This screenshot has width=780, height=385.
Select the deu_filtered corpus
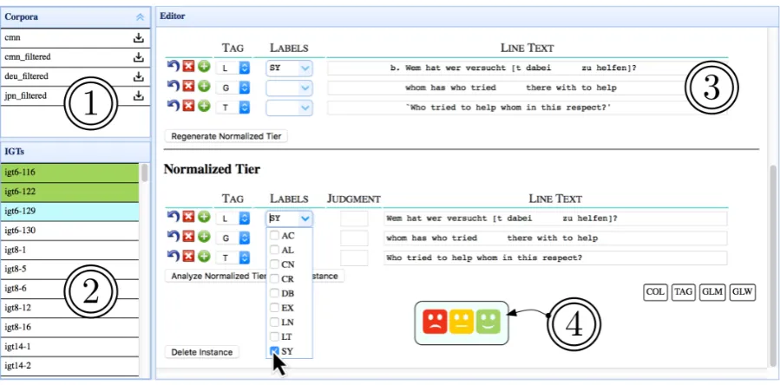(75, 76)
